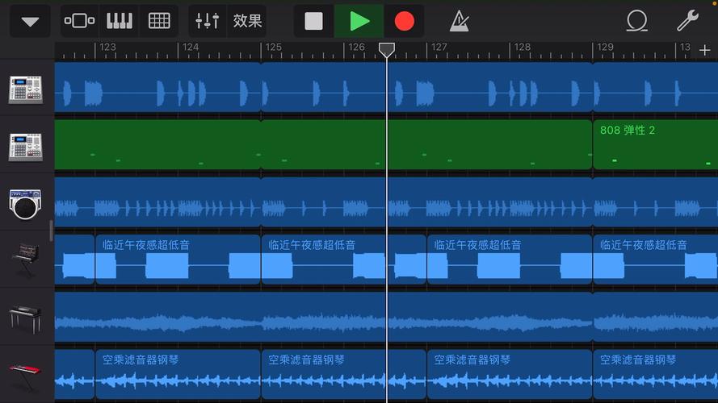This screenshot has width=718, height=403.
Task: Select the round beat machine track icon
Action: point(25,204)
